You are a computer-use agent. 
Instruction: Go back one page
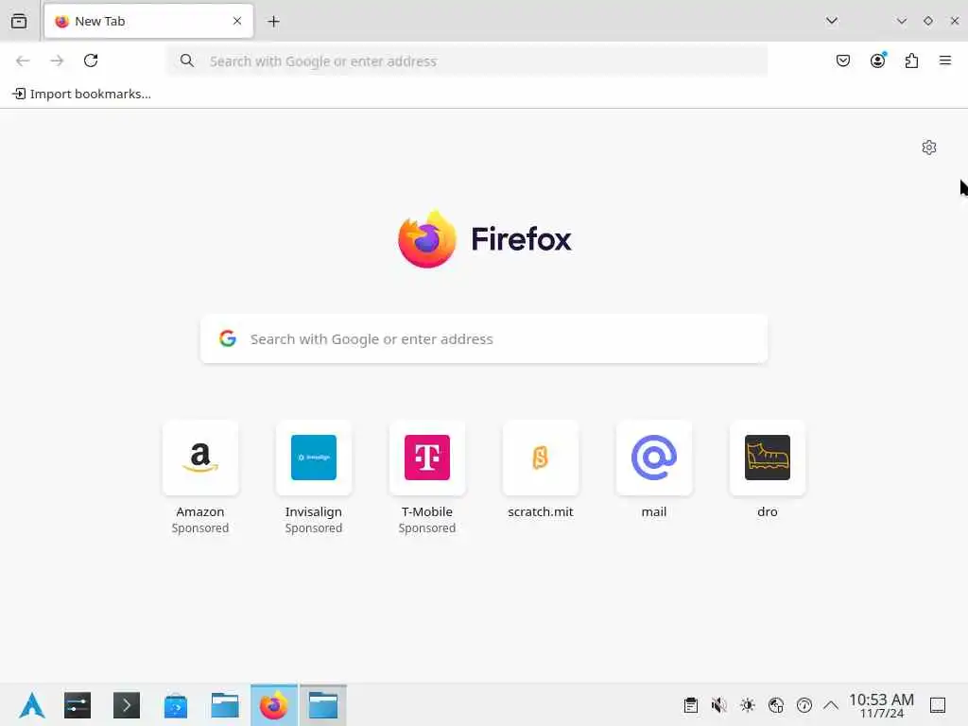tap(23, 60)
